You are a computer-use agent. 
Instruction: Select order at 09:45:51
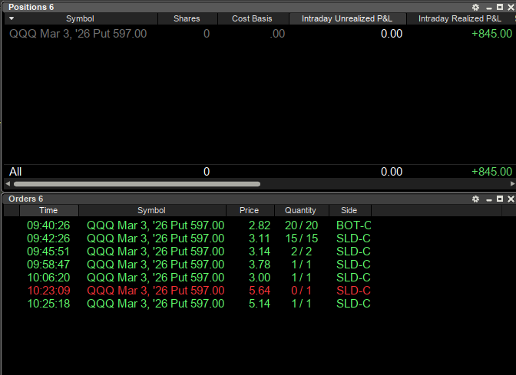point(199,252)
